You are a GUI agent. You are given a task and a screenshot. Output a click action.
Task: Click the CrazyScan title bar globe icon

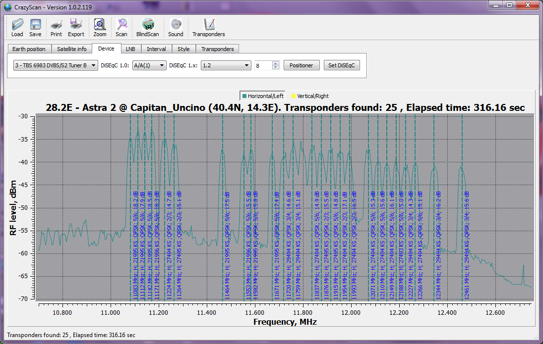7,7
